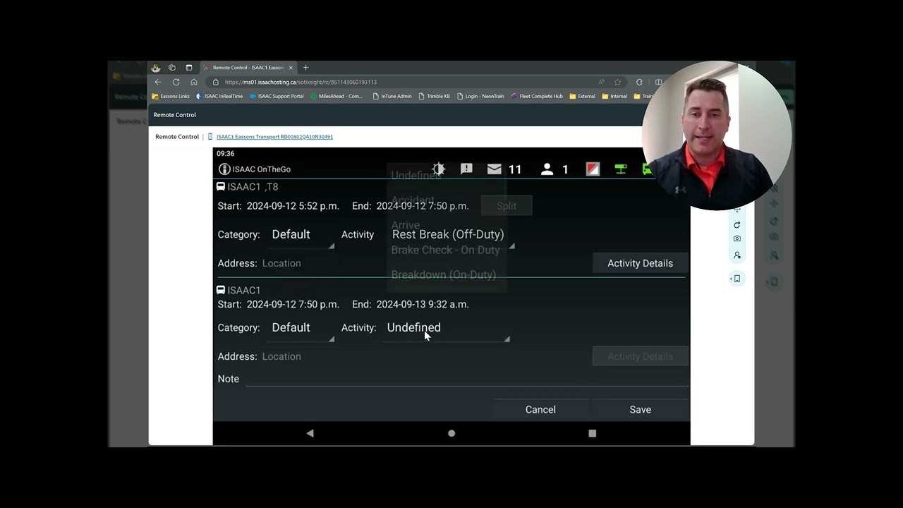Add this page to favorites using the star icon

(x=617, y=82)
